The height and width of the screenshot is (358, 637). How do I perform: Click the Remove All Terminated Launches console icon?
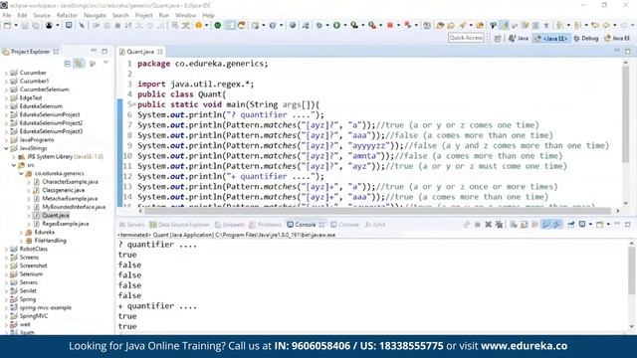499,224
